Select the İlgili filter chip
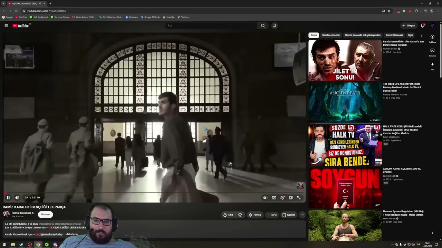 click(x=411, y=35)
